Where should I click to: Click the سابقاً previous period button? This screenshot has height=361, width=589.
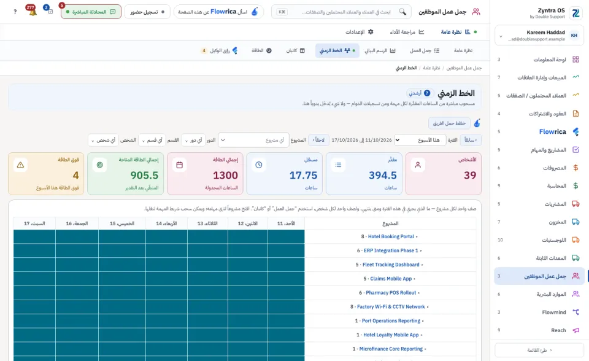[x=471, y=140]
